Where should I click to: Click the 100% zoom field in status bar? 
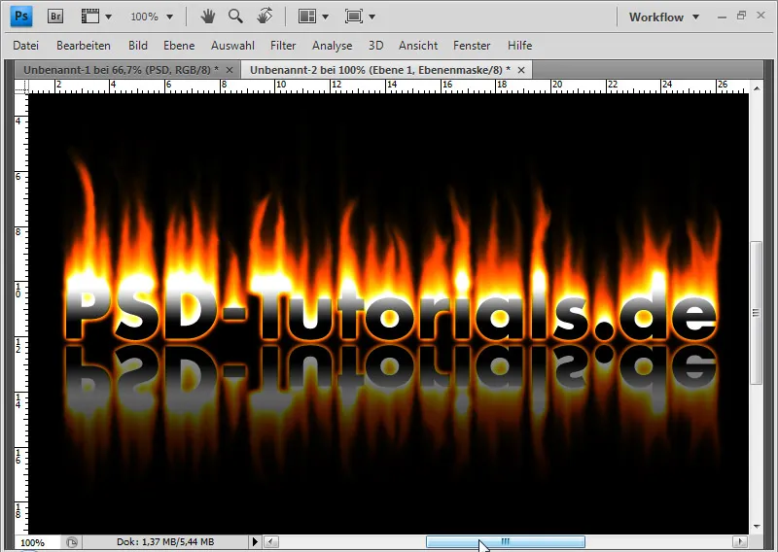click(37, 542)
